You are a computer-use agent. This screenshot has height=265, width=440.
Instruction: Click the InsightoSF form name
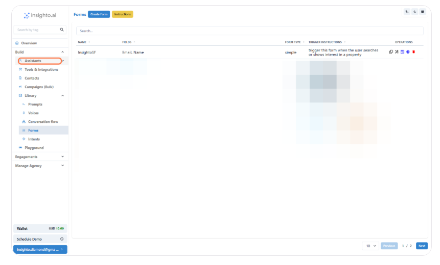point(87,52)
